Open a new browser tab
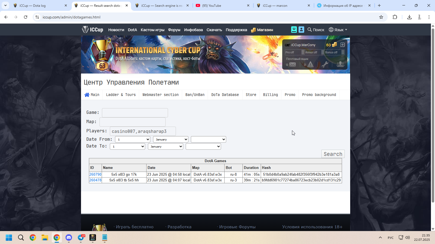435x244 pixels. [x=379, y=5]
